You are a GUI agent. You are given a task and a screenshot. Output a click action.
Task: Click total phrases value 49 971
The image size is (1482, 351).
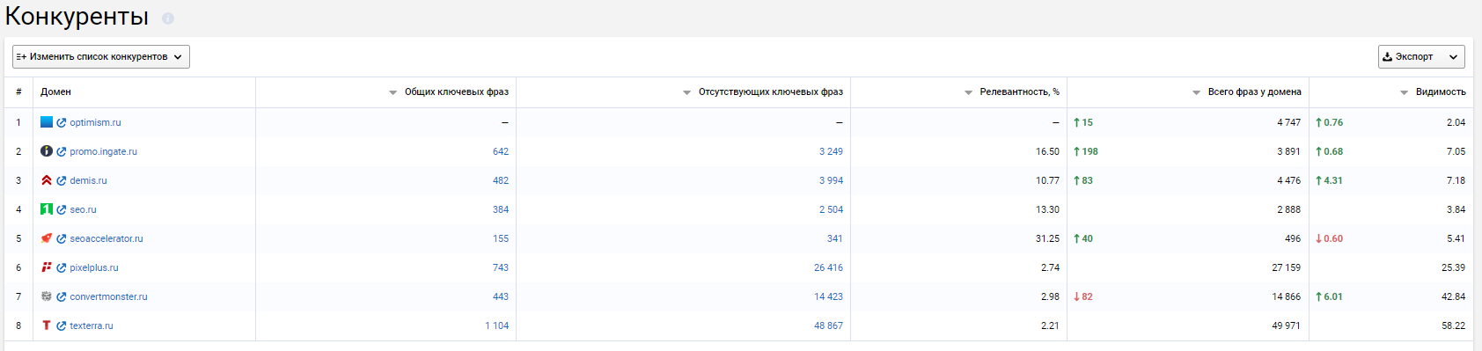[x=1286, y=326]
